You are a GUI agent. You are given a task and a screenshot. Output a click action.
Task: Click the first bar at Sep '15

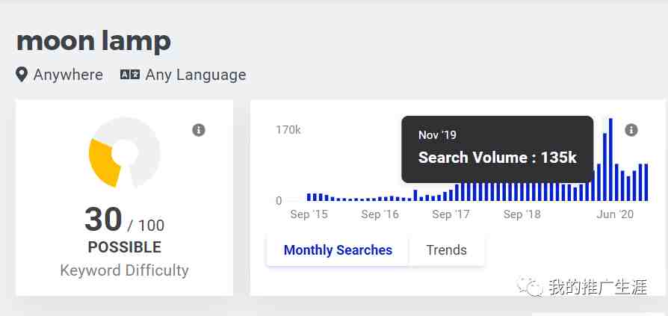click(x=309, y=197)
